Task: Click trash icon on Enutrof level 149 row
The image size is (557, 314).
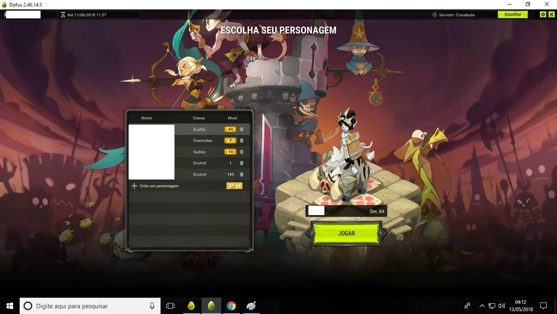Action: (x=242, y=175)
